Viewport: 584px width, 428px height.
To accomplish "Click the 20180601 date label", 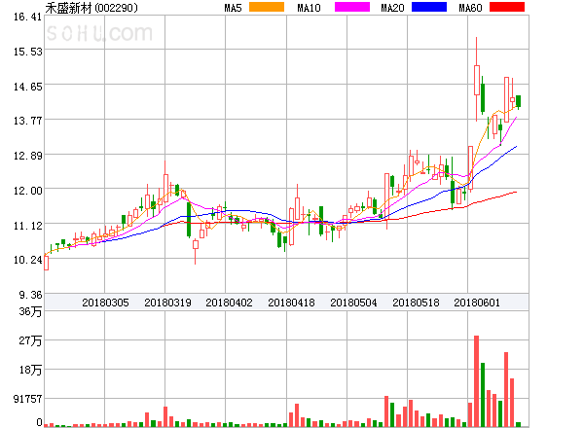I will click(x=477, y=303).
